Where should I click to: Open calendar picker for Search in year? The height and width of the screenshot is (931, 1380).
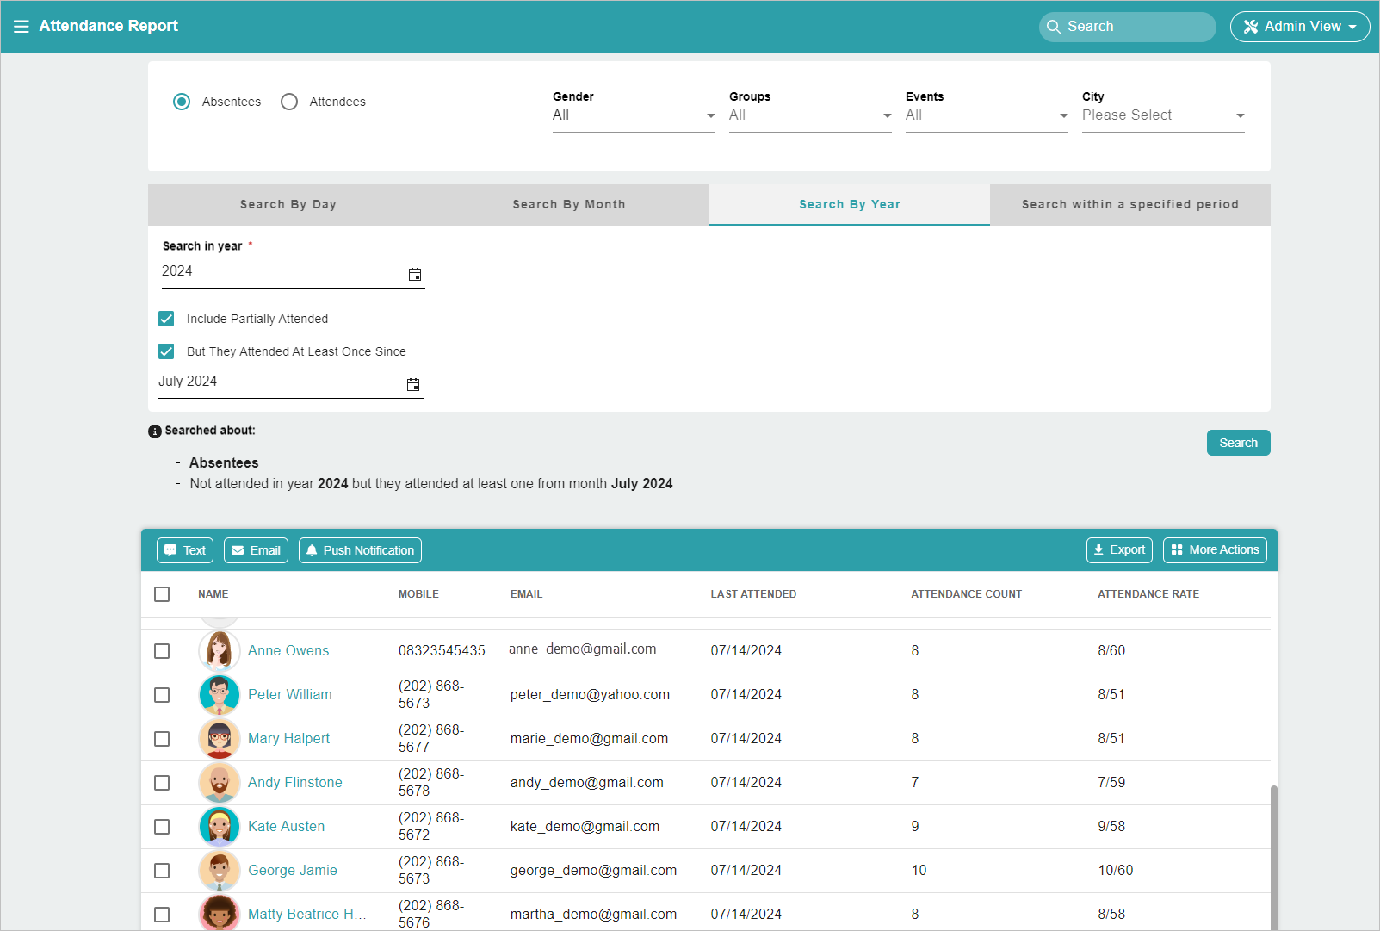point(415,274)
